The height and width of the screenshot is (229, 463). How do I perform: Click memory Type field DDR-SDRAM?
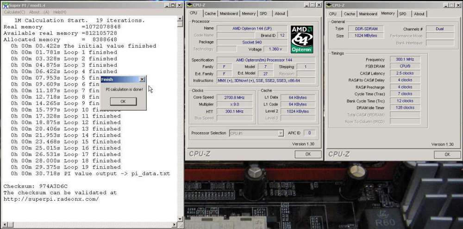tap(366, 29)
